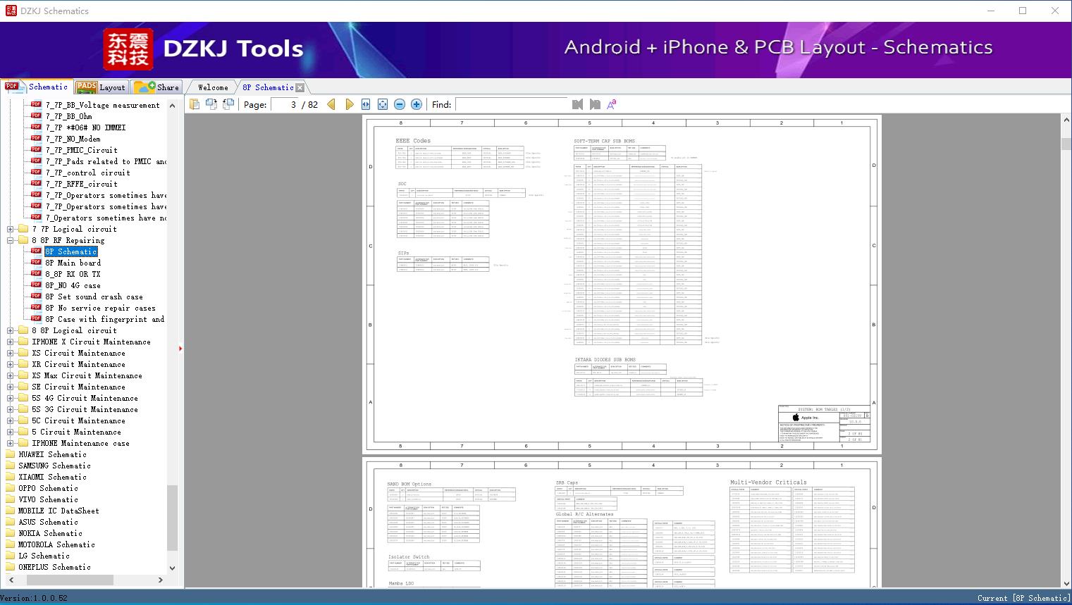Click the find next icon
Viewport: 1072px width, 605px height.
coord(595,104)
